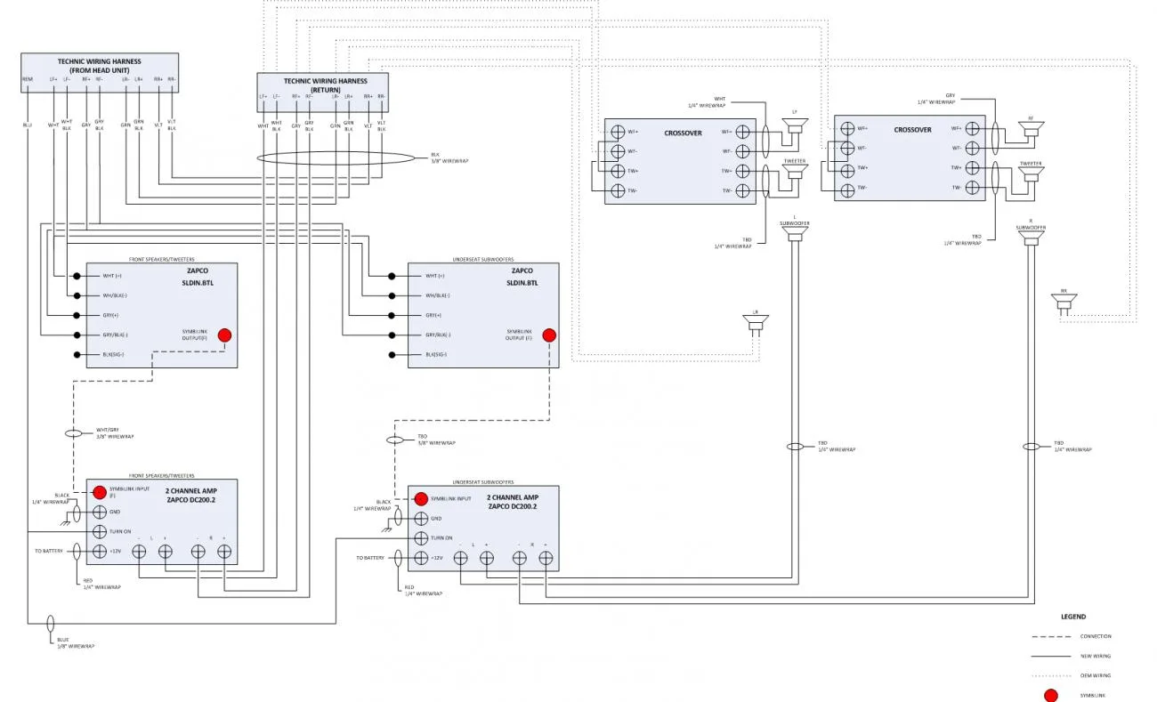Click 'BLK(SIG-)' on underseat subwoofers SLDIN.BTL
1157x702 pixels.
click(436, 355)
